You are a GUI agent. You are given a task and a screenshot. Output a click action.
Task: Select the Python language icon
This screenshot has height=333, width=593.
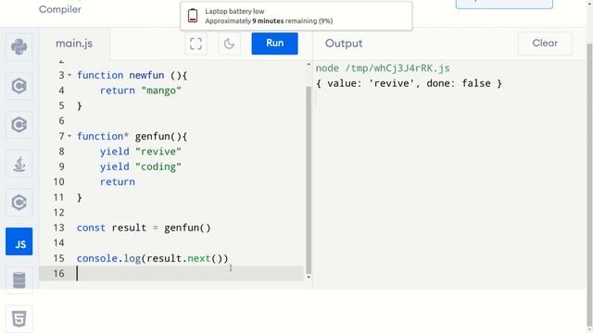pyautogui.click(x=19, y=47)
